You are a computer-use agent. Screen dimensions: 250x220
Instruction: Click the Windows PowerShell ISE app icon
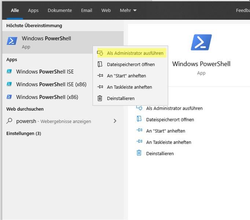coord(9,71)
